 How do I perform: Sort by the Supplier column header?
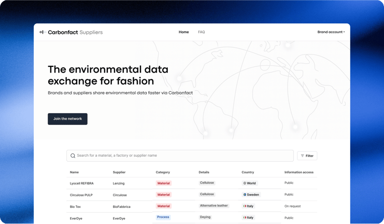point(119,172)
